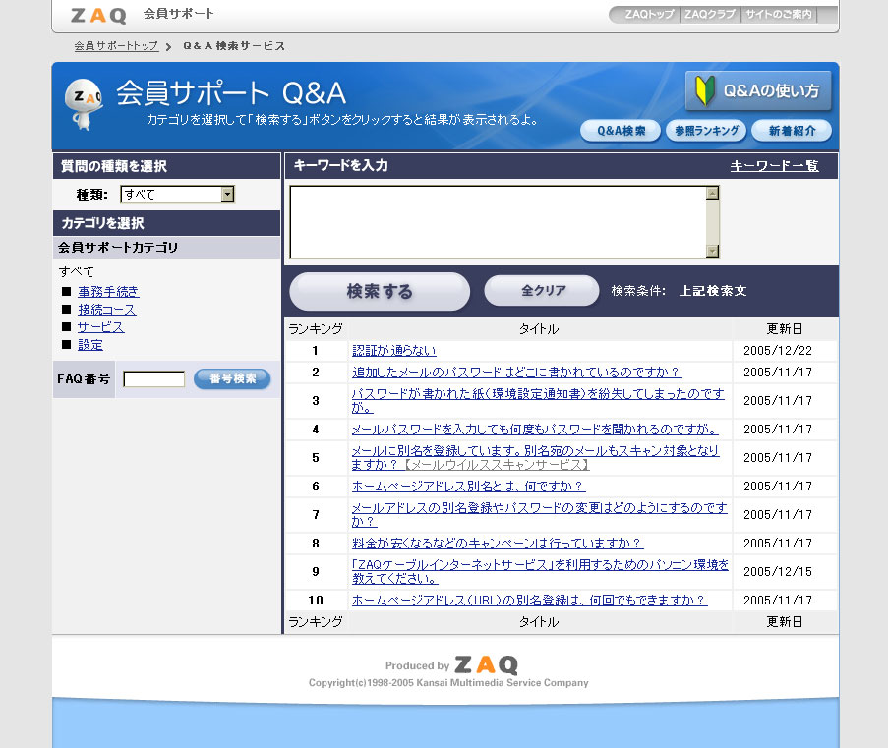
Task: Show the 新着紹介 tab button
Action: pyautogui.click(x=791, y=131)
